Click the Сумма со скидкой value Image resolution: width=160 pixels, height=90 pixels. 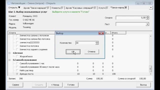142,78
